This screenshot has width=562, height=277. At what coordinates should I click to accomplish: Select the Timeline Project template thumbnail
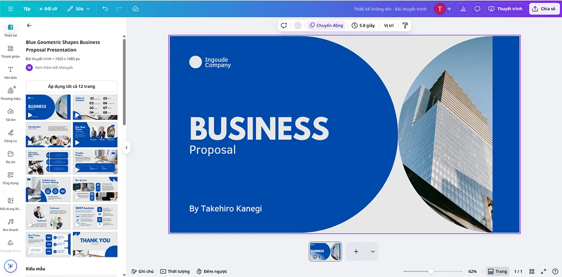pyautogui.click(x=95, y=162)
